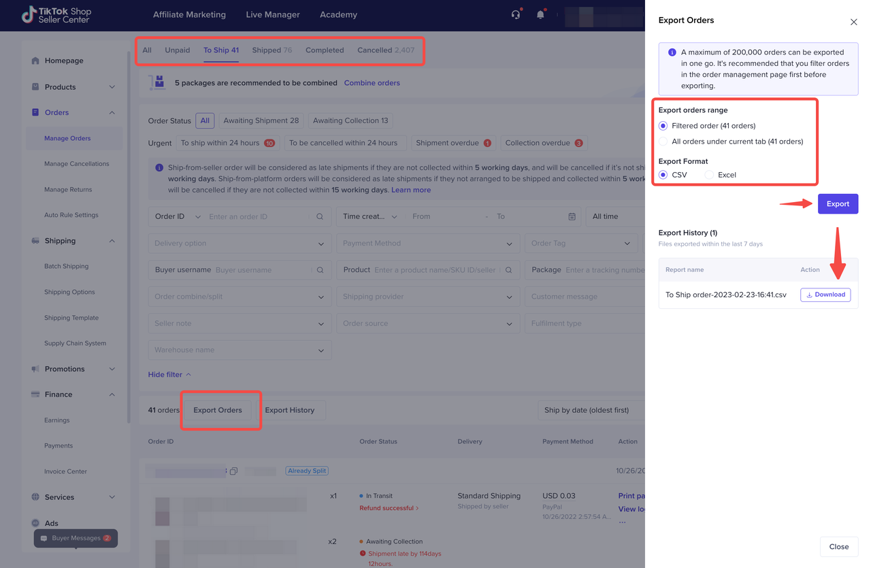Open the Cancelled orders tab

click(x=385, y=50)
